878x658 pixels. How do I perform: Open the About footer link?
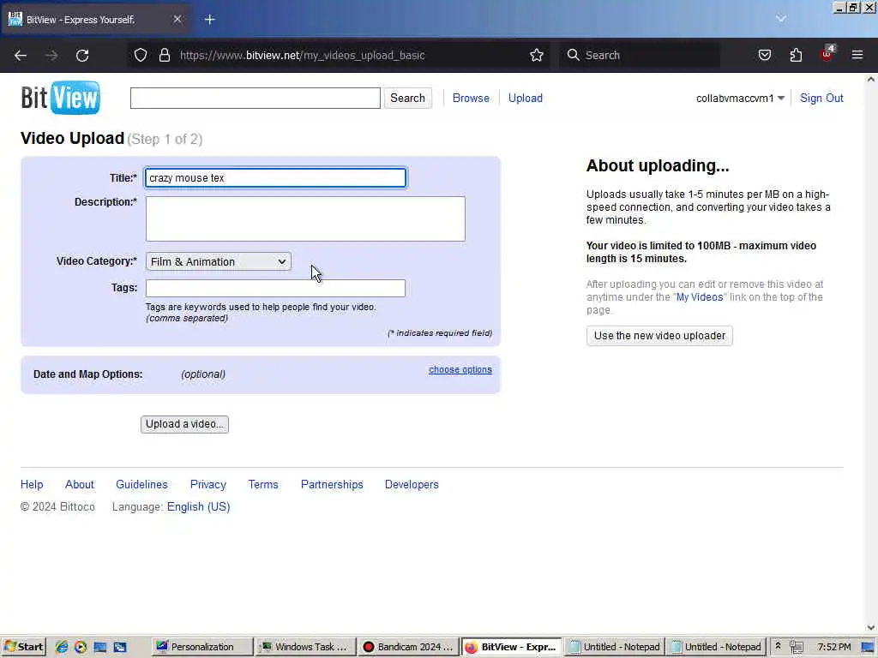(80, 485)
